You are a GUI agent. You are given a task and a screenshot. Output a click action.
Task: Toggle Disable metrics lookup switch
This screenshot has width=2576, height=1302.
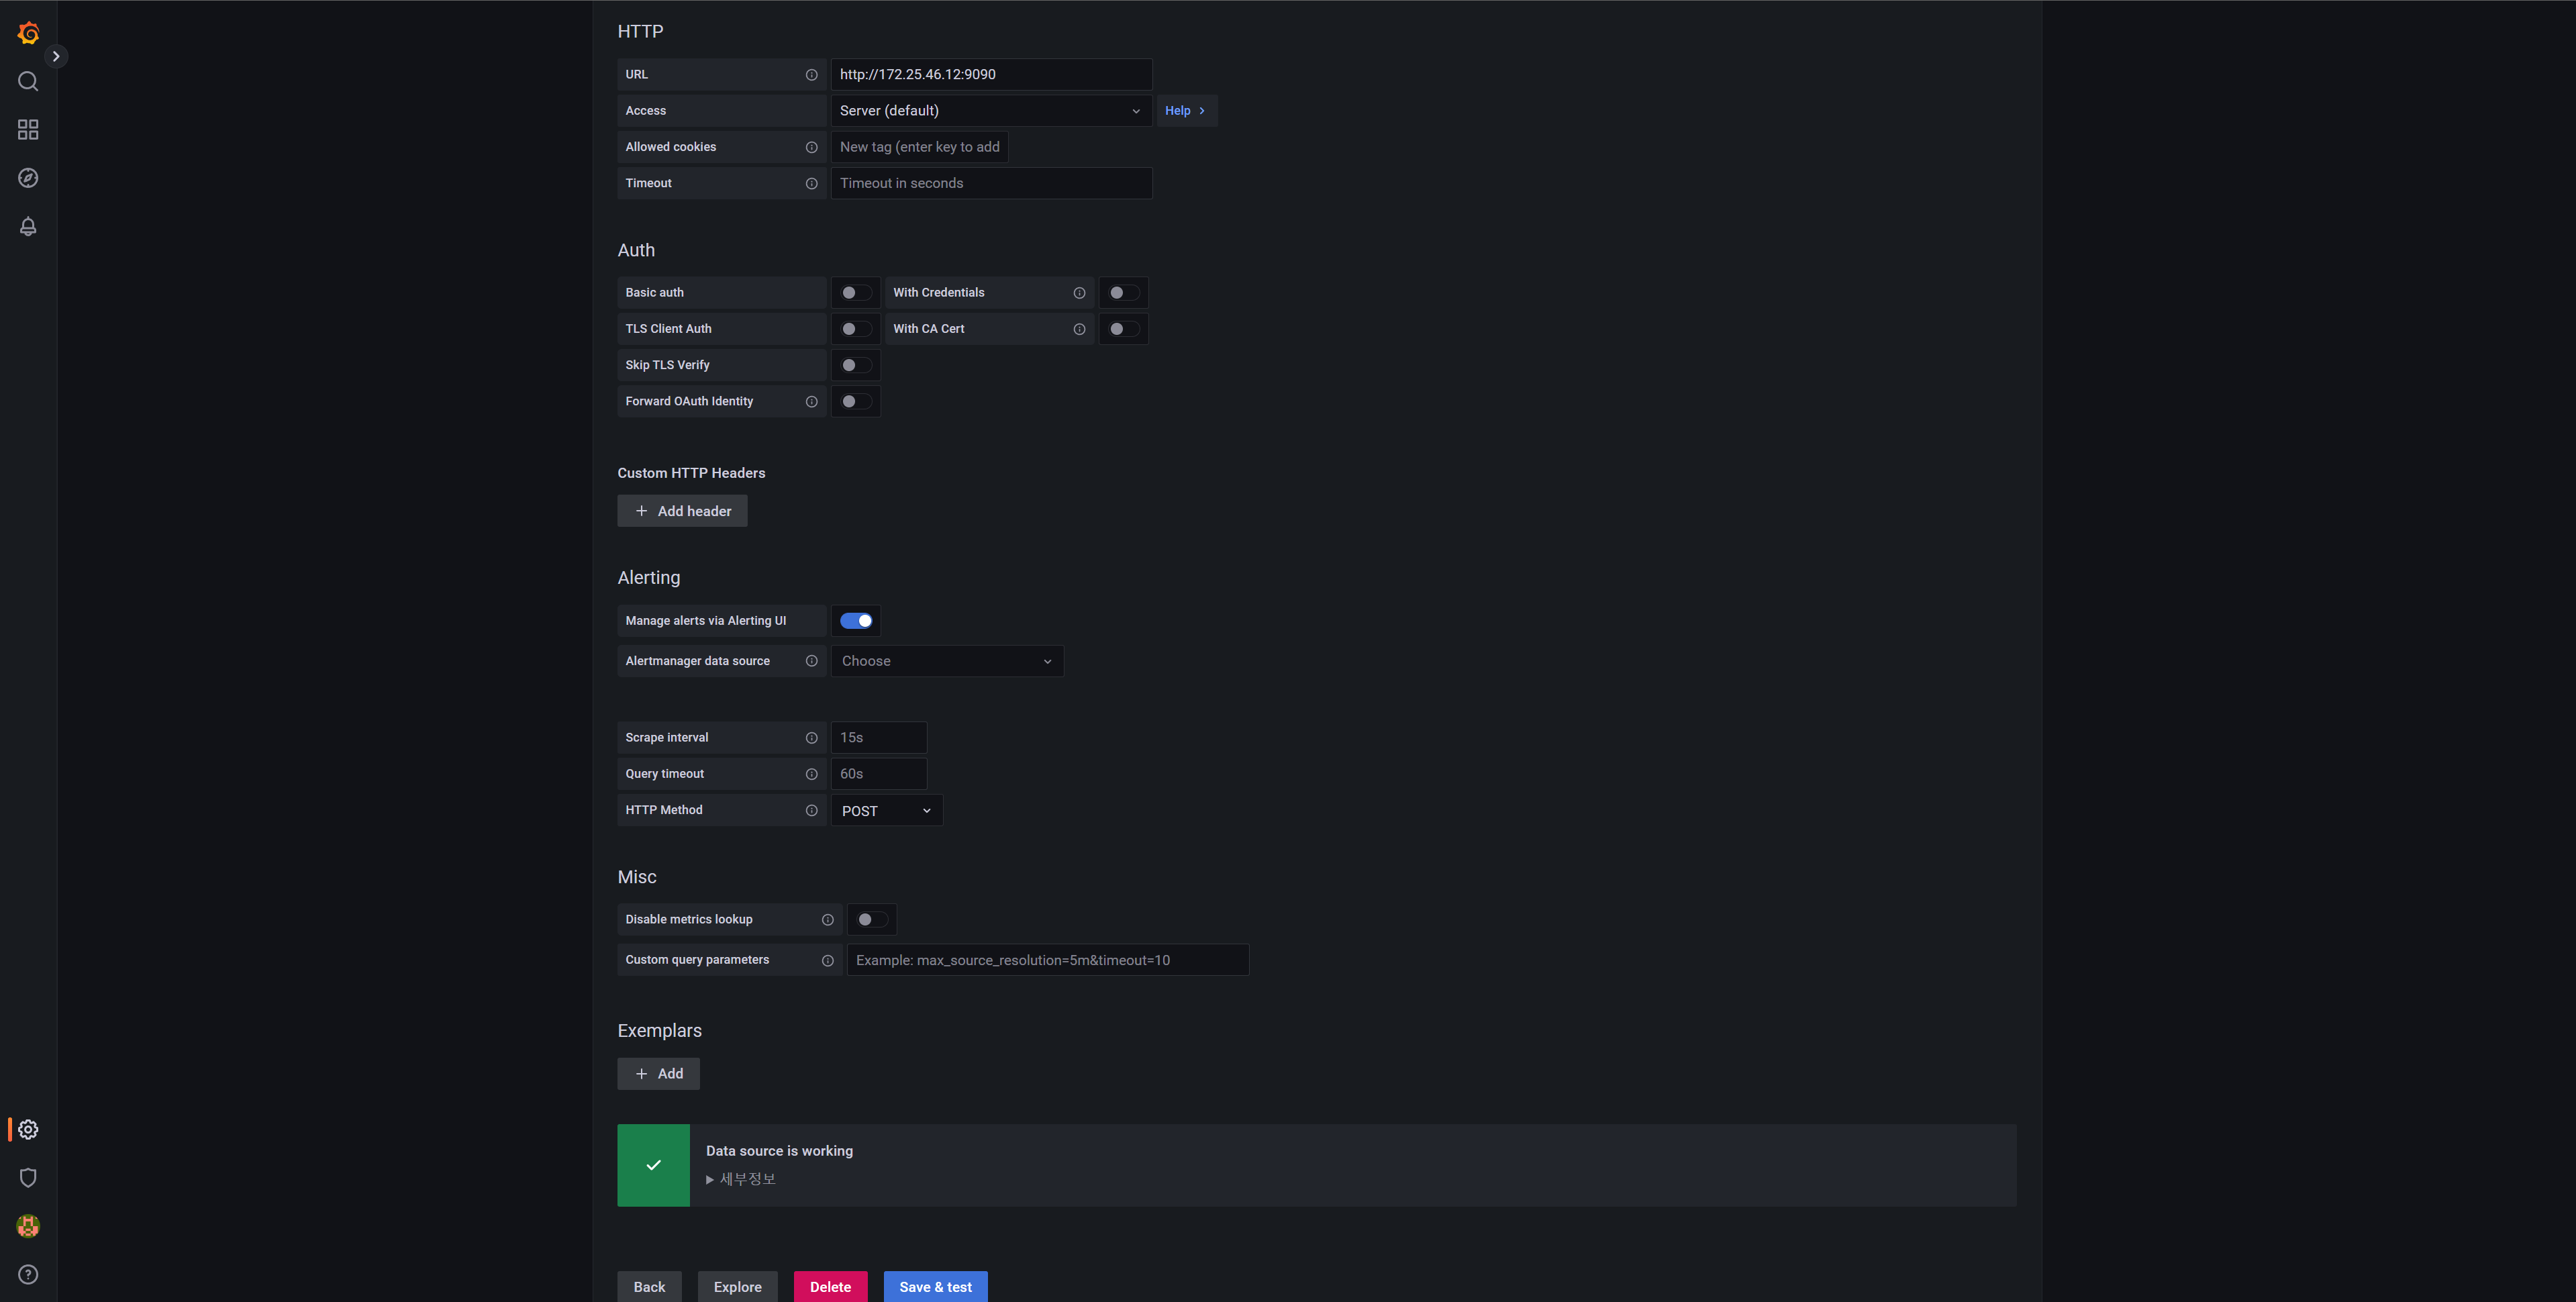tap(872, 920)
